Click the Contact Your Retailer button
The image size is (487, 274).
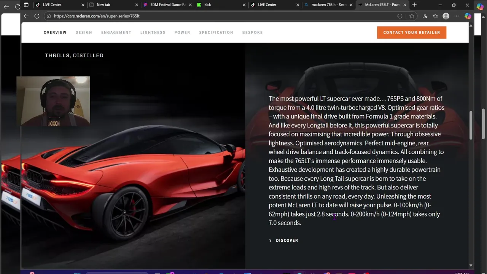click(x=412, y=32)
